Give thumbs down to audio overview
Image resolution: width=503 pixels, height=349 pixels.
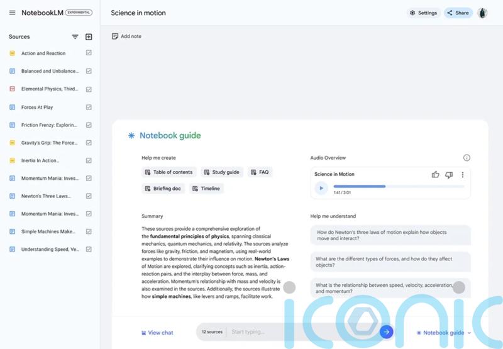coord(449,175)
